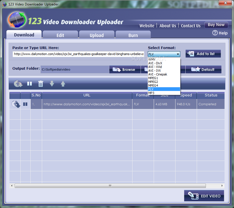Viewport: 234px width, 208px height.
Task: Select the dailymotion URL cell in row 1
Action: click(x=87, y=104)
